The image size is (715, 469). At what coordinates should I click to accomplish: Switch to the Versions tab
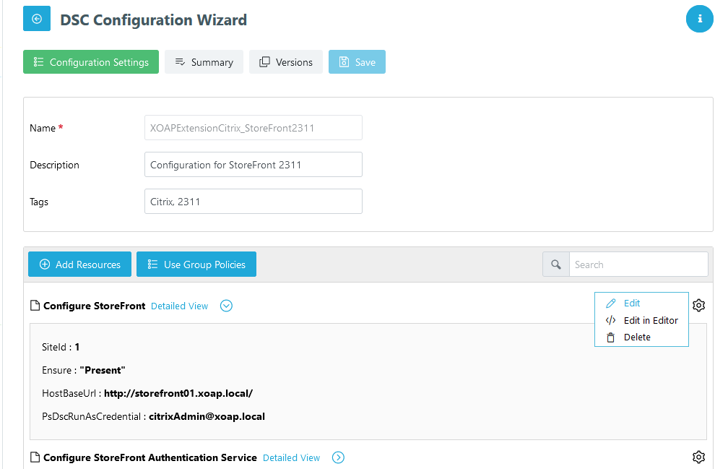[286, 62]
